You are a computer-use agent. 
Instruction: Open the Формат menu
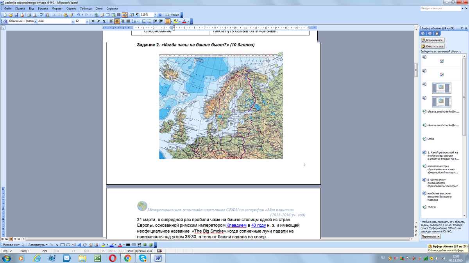coord(57,8)
